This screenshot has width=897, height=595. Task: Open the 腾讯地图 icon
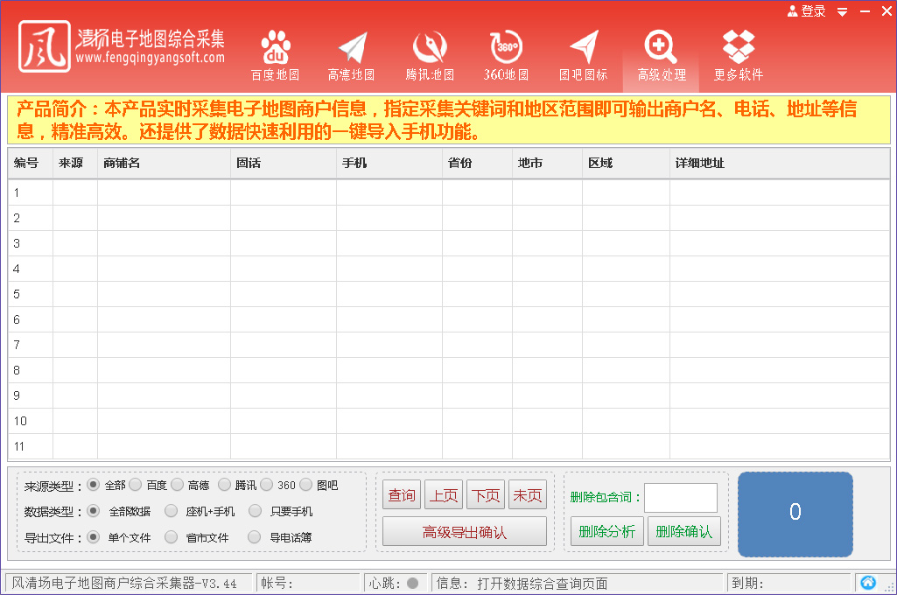(430, 48)
